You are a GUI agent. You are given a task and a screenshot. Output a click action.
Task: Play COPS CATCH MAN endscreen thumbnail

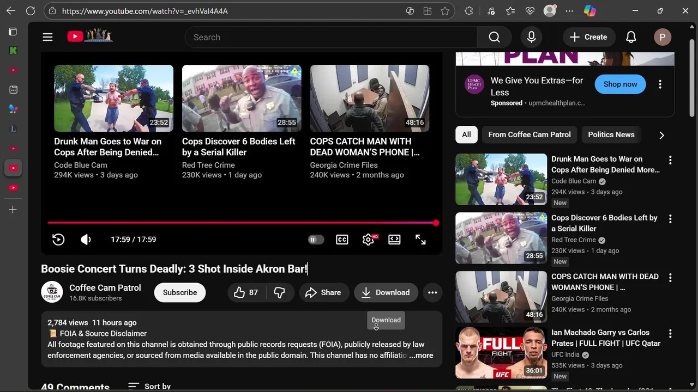(370, 99)
